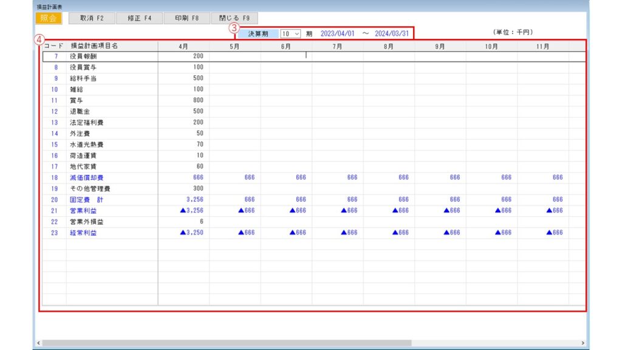Click the end date 2024/03/31

point(392,34)
